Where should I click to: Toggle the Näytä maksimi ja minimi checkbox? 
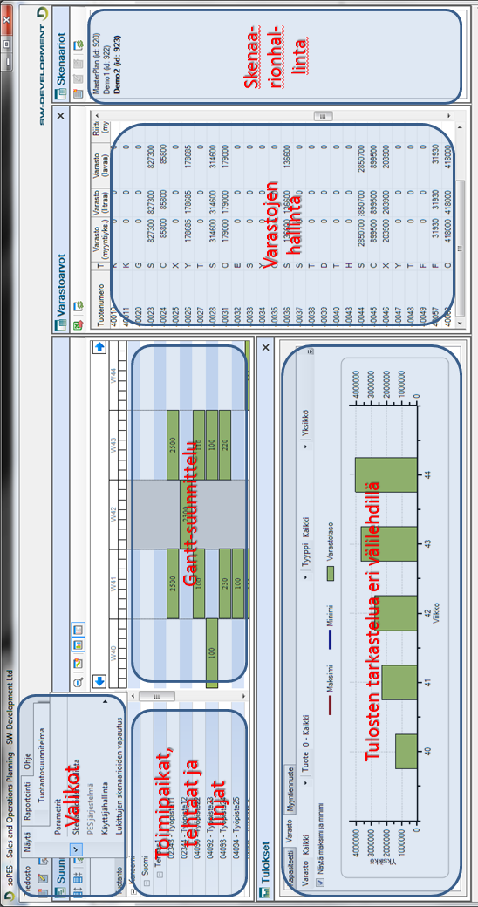[320, 882]
